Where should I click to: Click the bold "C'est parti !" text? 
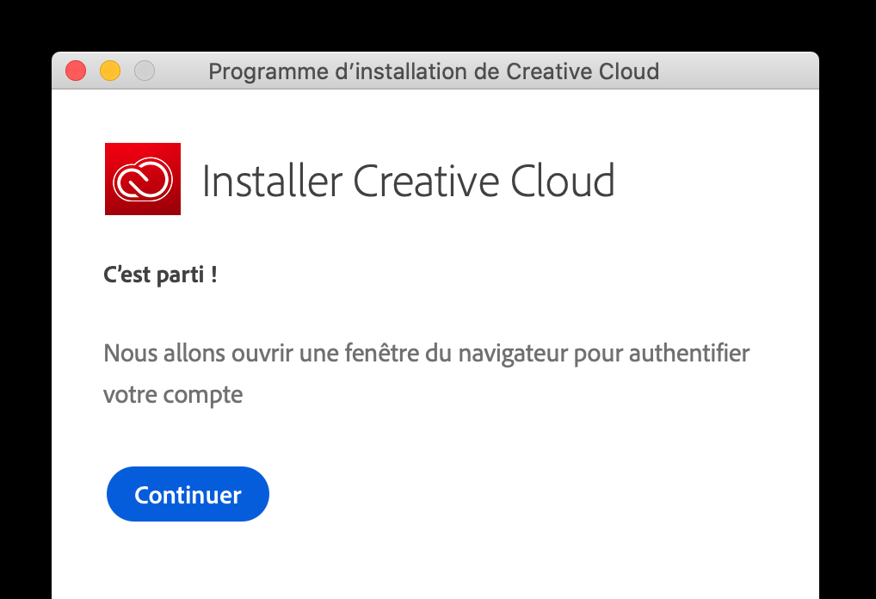click(160, 276)
